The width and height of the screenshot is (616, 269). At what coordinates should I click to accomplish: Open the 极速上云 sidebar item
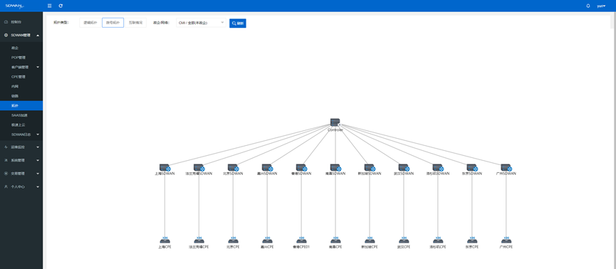tap(21, 125)
